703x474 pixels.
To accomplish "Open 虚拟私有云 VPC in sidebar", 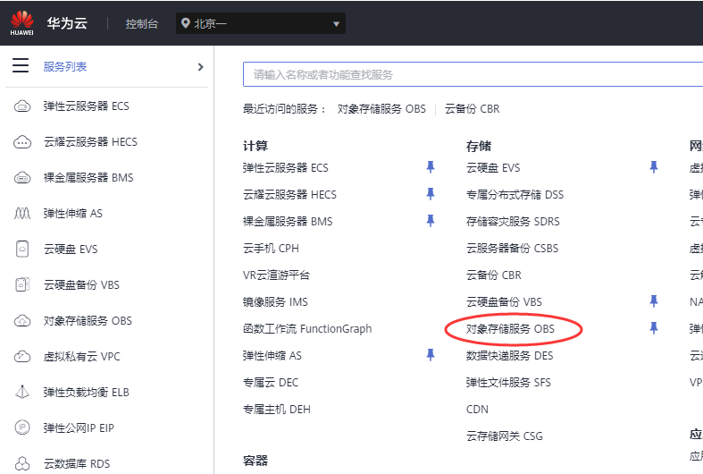I will (x=81, y=357).
